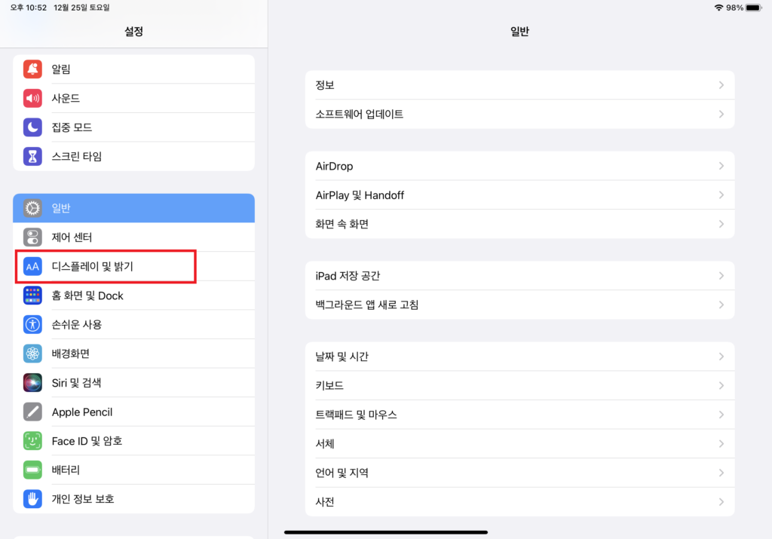Open Face ID 및 암호 settings
Viewport: 772px width, 539px height.
134,440
